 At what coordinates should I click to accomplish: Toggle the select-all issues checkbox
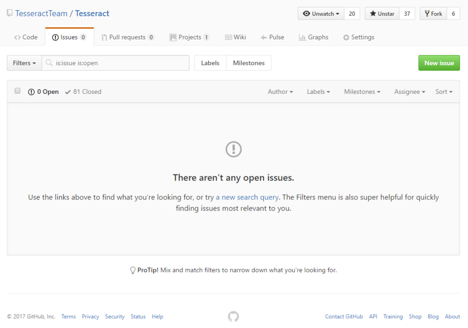coord(17,91)
